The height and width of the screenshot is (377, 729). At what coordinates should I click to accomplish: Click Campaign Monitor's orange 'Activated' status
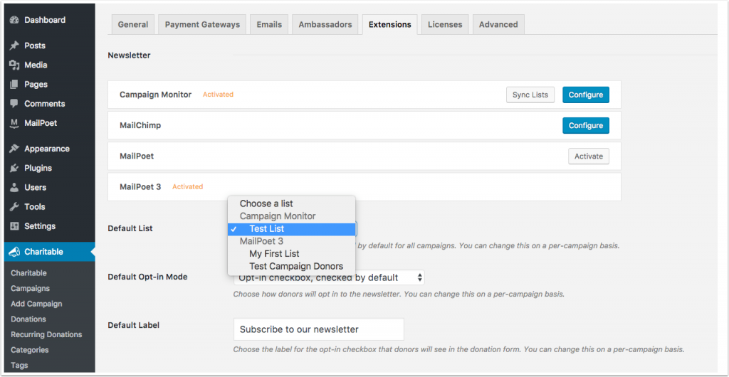(x=218, y=94)
